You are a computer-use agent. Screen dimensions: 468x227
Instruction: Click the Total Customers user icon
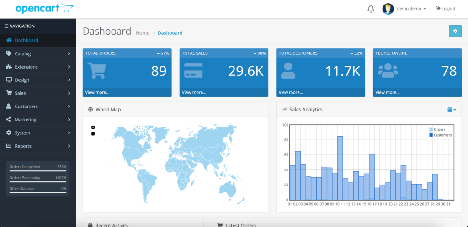point(288,71)
